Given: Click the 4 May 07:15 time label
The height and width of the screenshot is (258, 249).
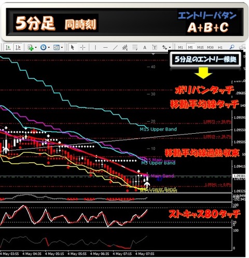Looking at the screenshot, I should click(x=122, y=254).
